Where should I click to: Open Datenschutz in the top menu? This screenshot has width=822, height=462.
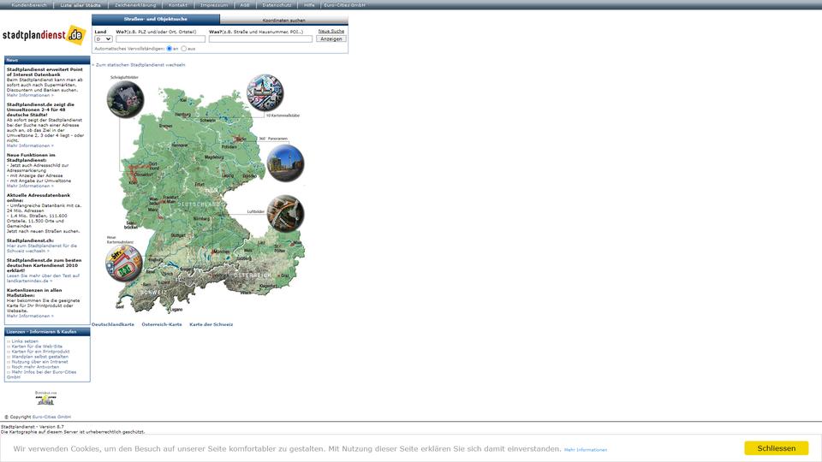[277, 5]
